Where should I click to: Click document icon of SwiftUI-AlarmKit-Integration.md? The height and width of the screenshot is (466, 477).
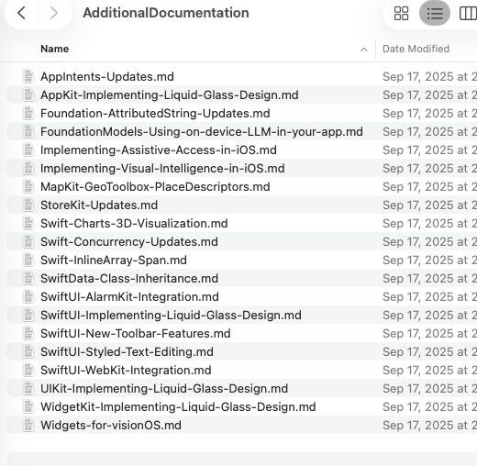pos(28,296)
